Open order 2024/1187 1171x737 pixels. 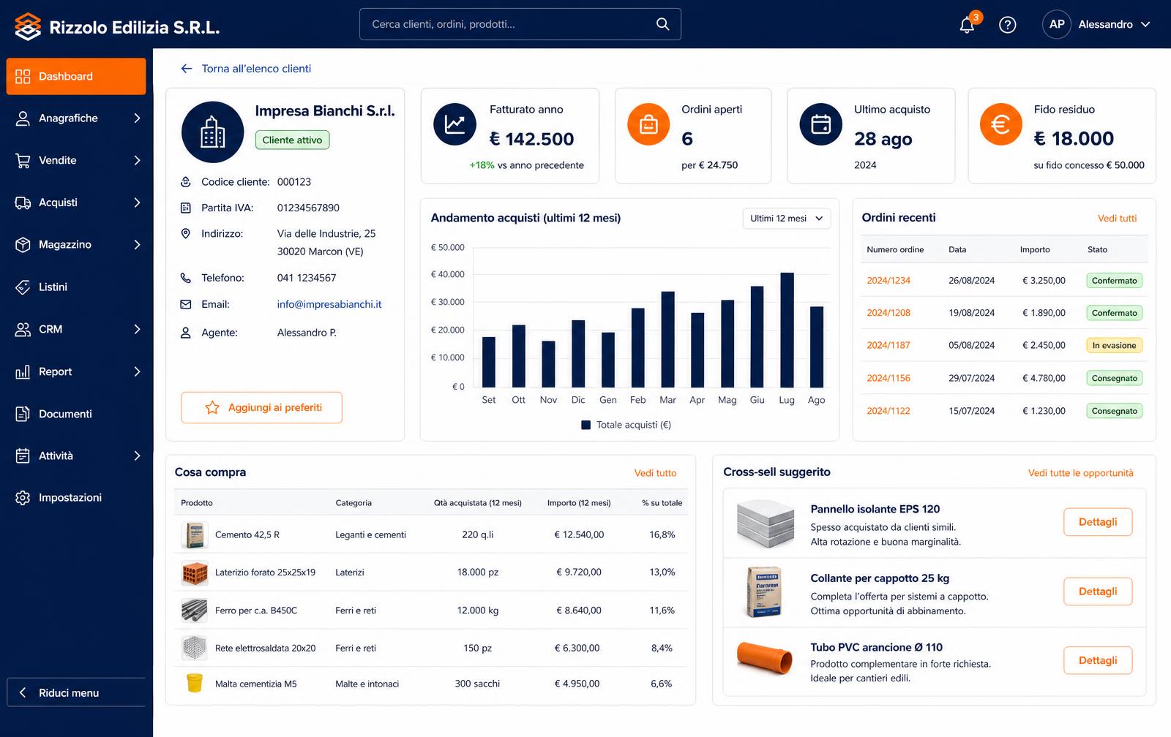tap(888, 345)
